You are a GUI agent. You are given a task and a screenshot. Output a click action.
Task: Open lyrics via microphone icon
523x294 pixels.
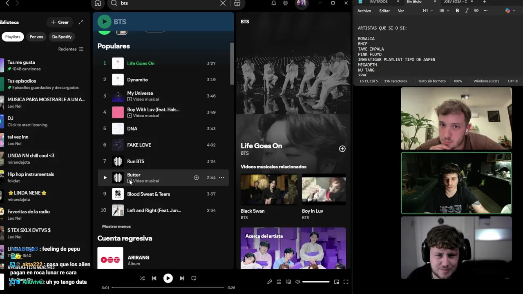pos(270,282)
